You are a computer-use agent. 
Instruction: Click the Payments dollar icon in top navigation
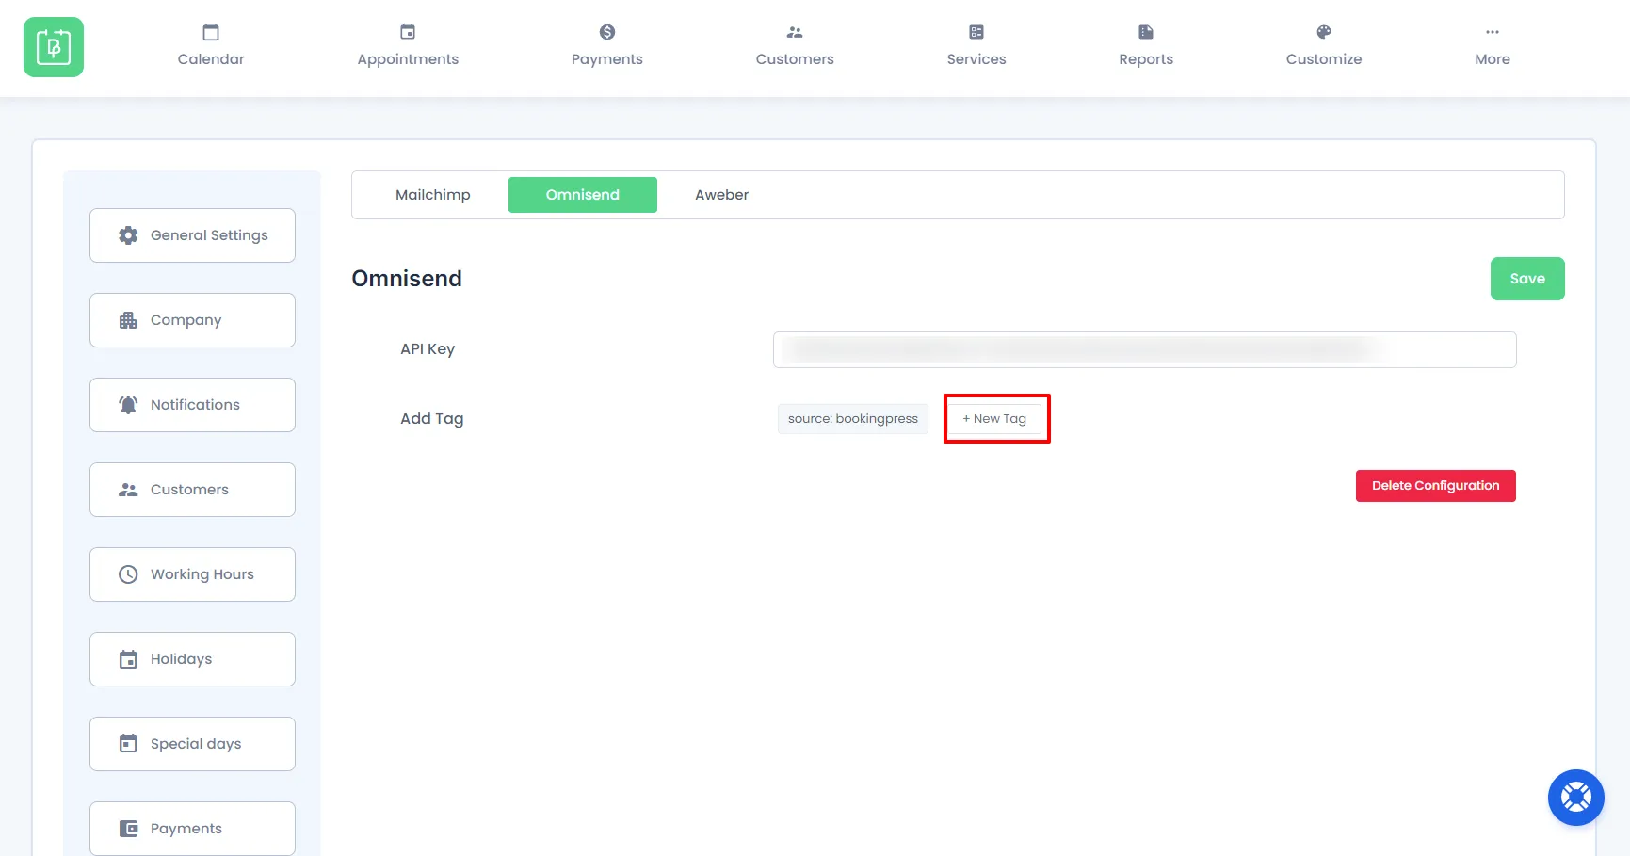[x=607, y=32]
